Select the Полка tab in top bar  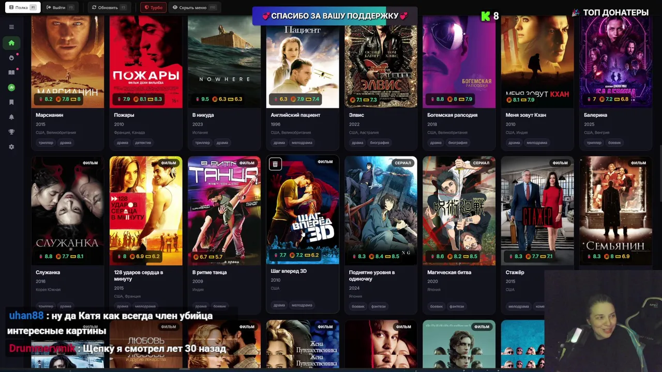pyautogui.click(x=22, y=7)
